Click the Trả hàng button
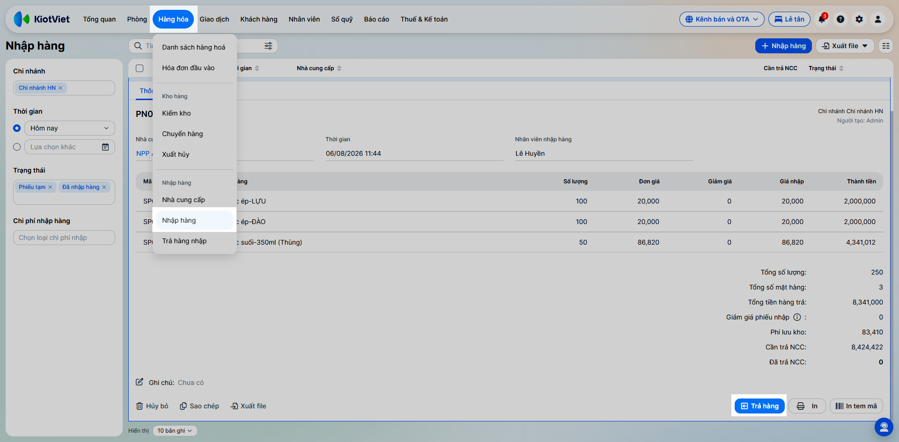The width and height of the screenshot is (899, 442). point(759,406)
